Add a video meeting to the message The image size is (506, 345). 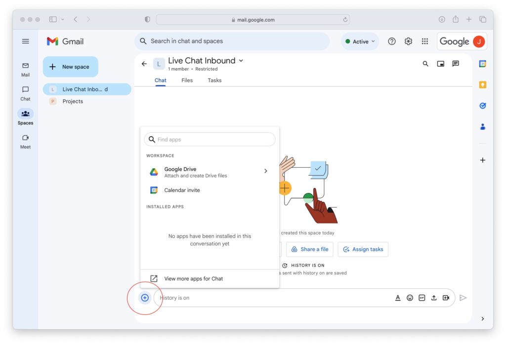click(x=446, y=298)
